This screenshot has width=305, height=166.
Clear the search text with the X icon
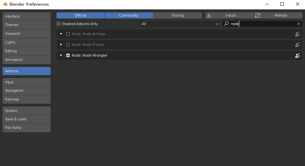click(x=299, y=24)
